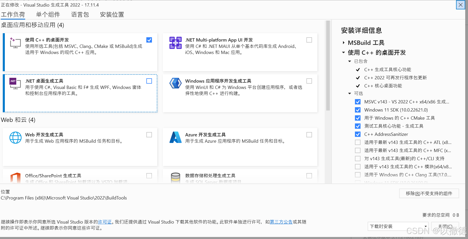Enable C++ ATL for v143 build tools
The height and width of the screenshot is (239, 468).
tap(358, 142)
